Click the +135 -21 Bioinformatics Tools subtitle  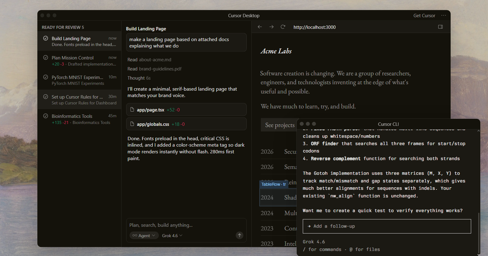pyautogui.click(x=81, y=123)
